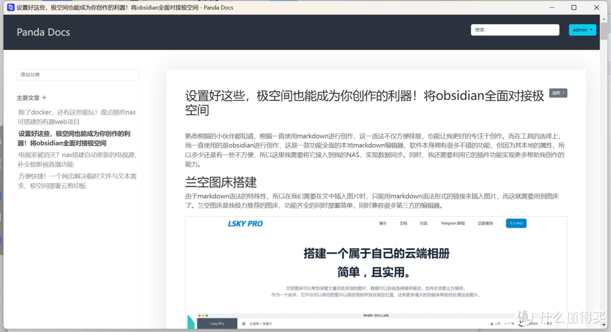Open the 演示 link
This screenshot has width=611, height=332.
tap(384, 222)
